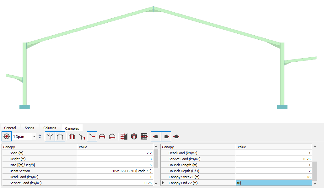324x188 pixels.
Task: Toggle the canopy Y-shaped icon
Action: tap(92, 137)
